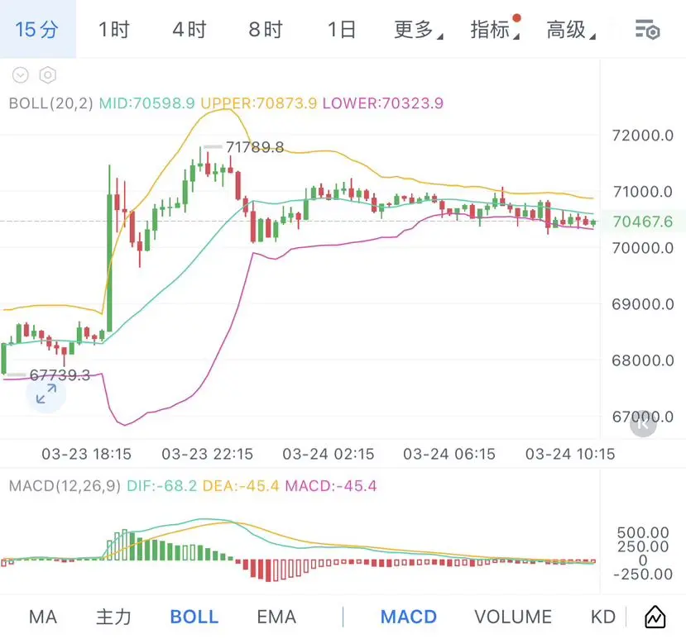Tap the 03-24 10:15 time label
Viewport: 686px width, 639px height.
pyautogui.click(x=570, y=454)
